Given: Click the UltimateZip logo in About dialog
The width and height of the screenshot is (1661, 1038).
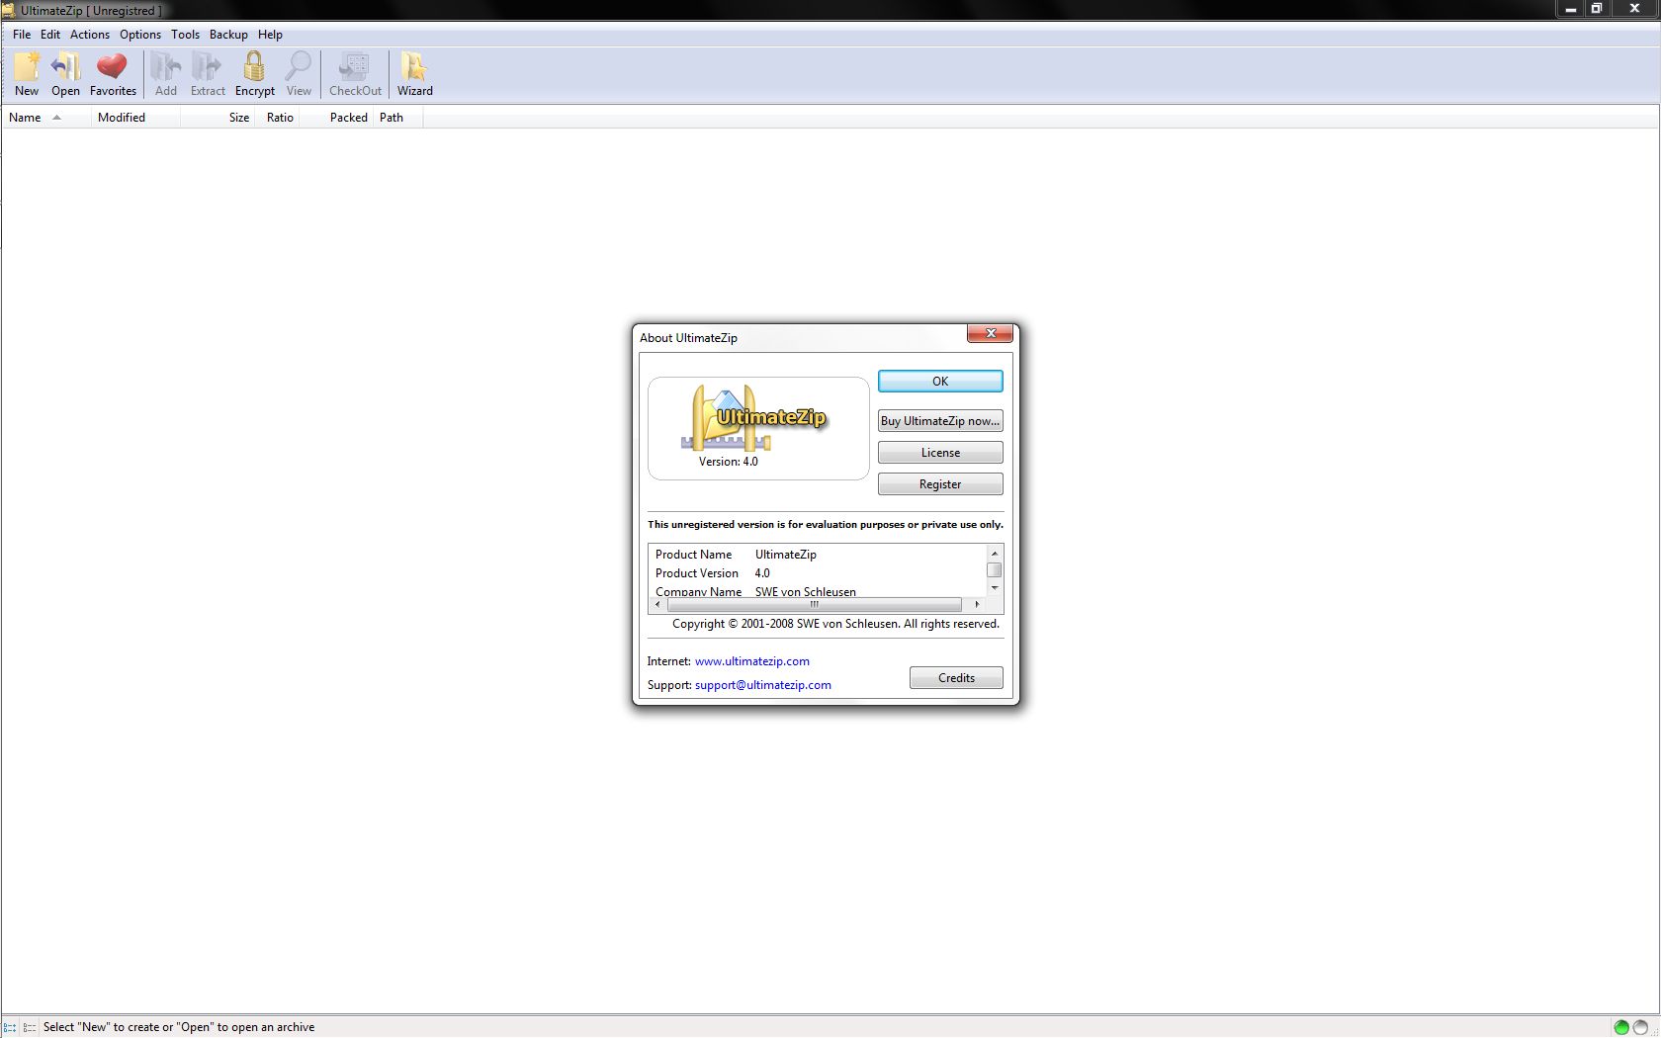Looking at the screenshot, I should (x=753, y=417).
